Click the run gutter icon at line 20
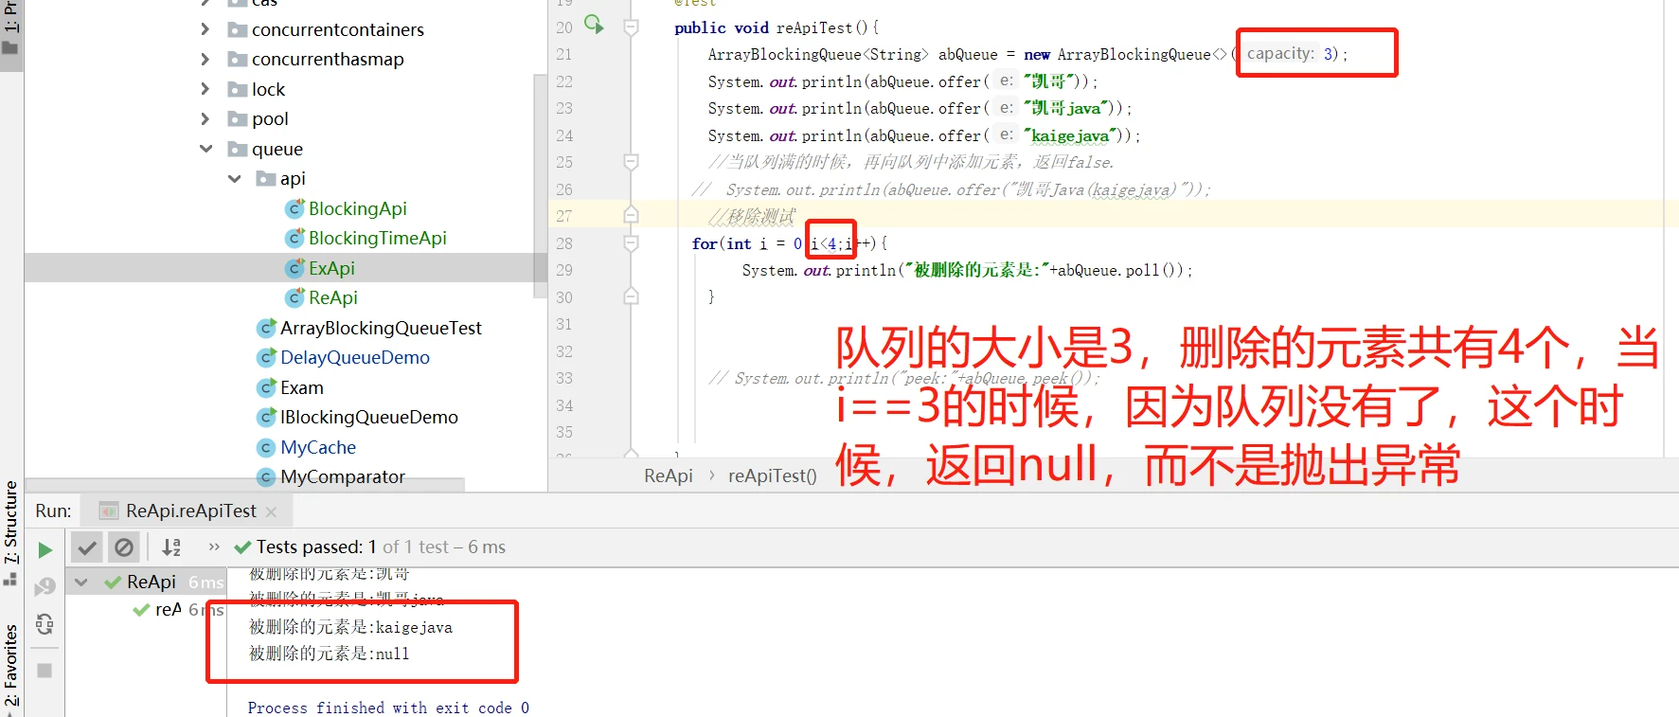 (594, 25)
